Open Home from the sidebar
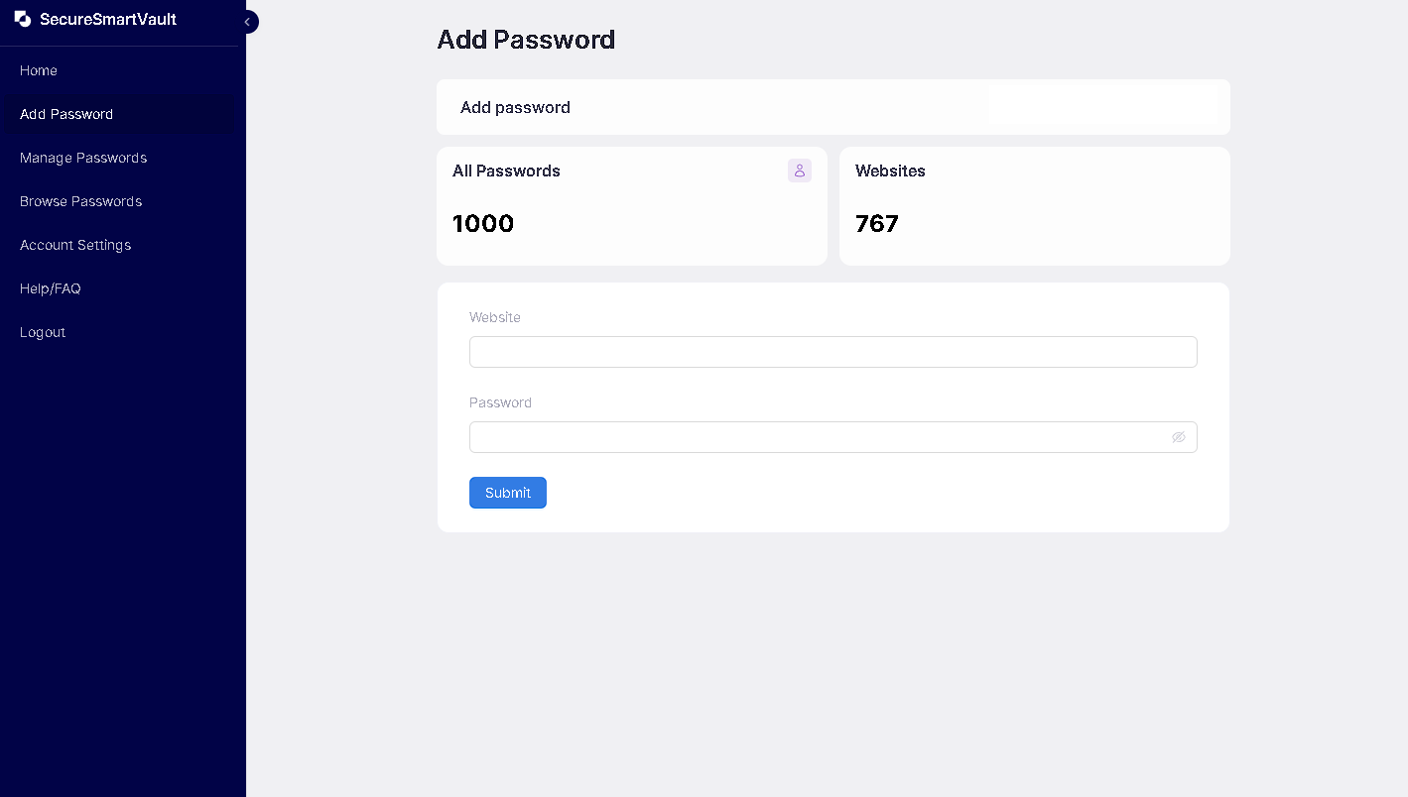 pyautogui.click(x=39, y=70)
